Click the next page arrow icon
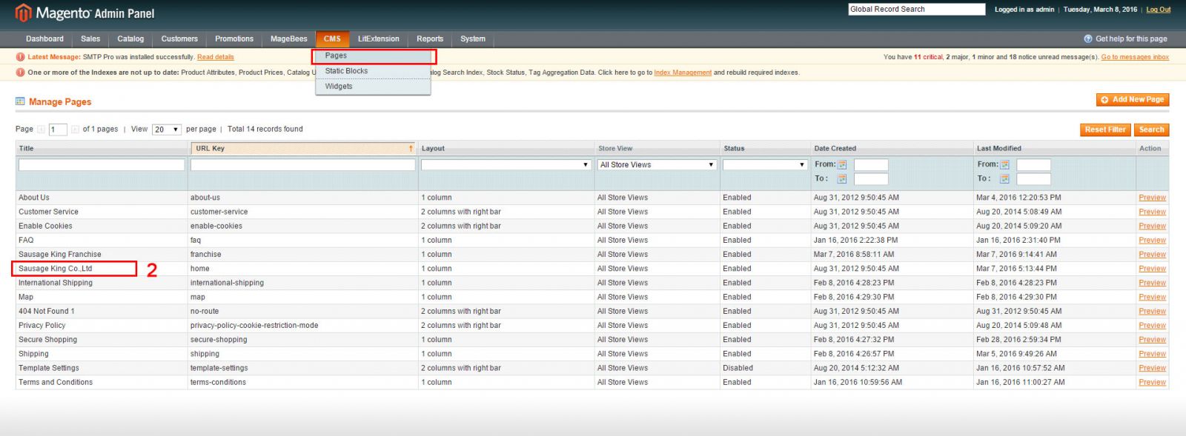 click(75, 130)
